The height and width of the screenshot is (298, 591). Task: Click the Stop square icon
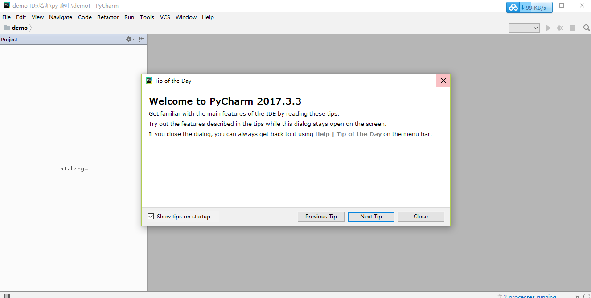pyautogui.click(x=572, y=28)
